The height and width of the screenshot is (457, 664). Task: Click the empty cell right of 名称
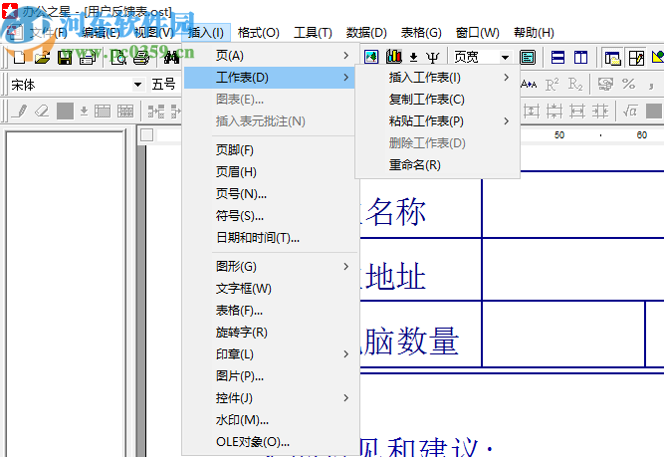(573, 204)
